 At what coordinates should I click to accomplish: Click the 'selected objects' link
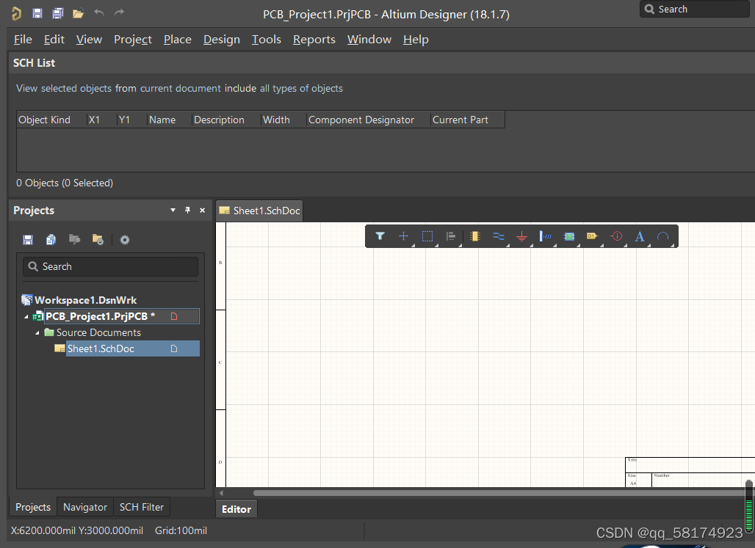76,88
